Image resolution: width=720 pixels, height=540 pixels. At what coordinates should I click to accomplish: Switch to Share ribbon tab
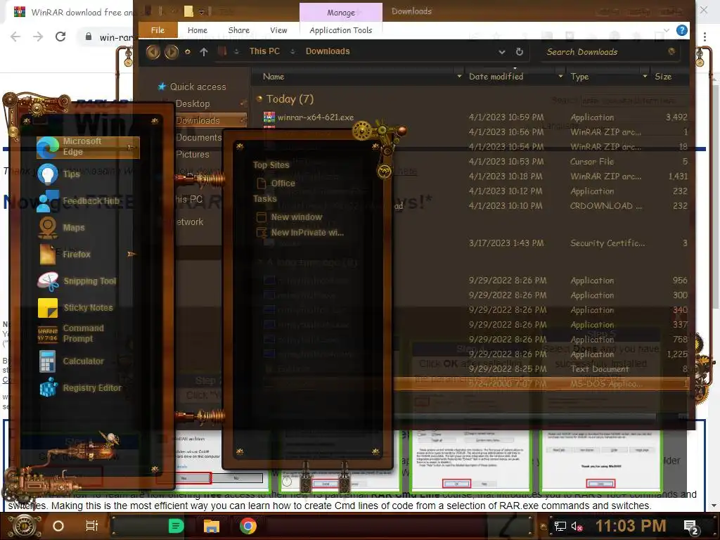pos(239,30)
